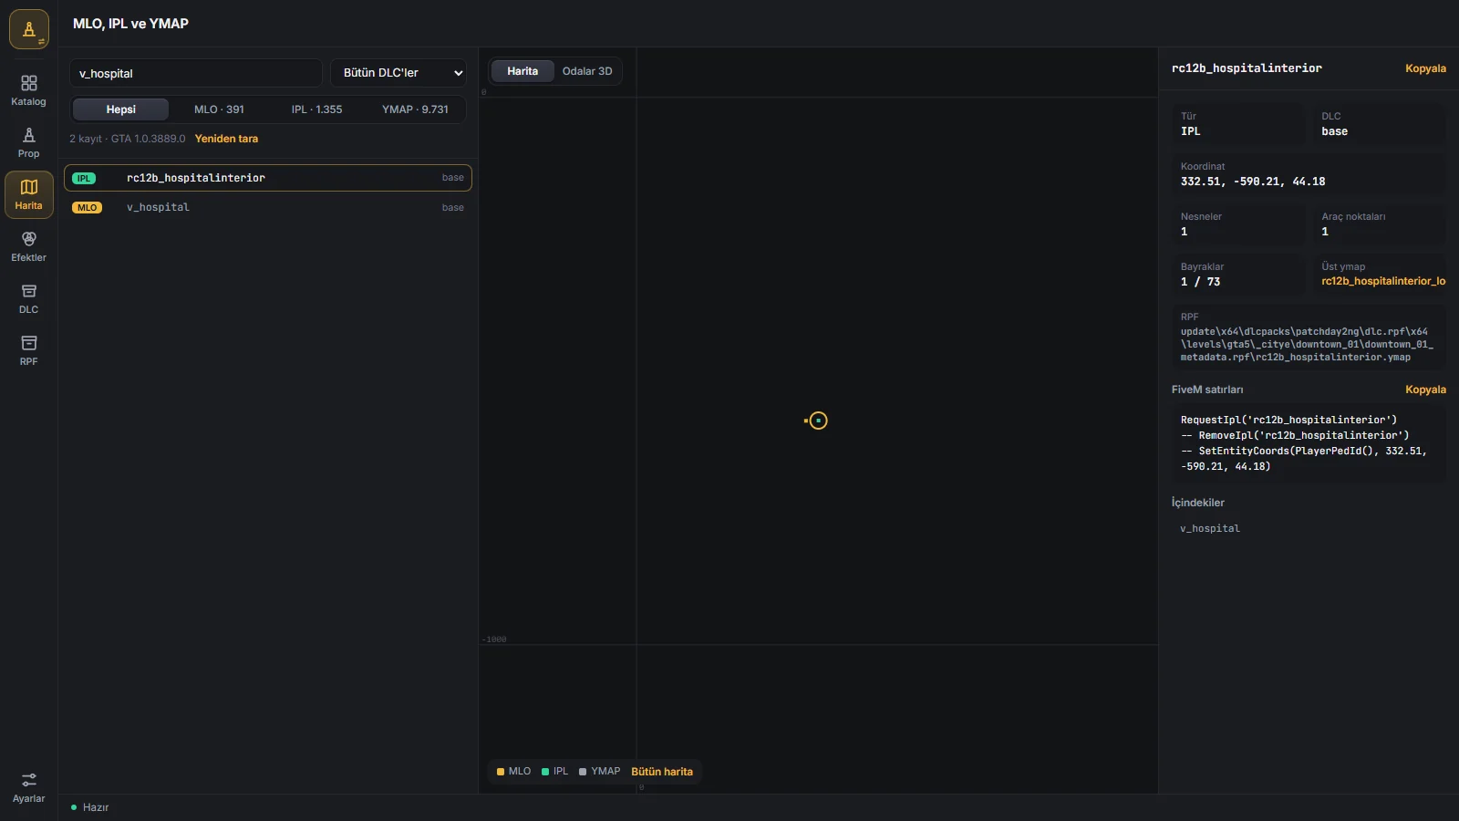This screenshot has width=1459, height=821.
Task: Open the Efektler sidebar section
Action: click(28, 246)
